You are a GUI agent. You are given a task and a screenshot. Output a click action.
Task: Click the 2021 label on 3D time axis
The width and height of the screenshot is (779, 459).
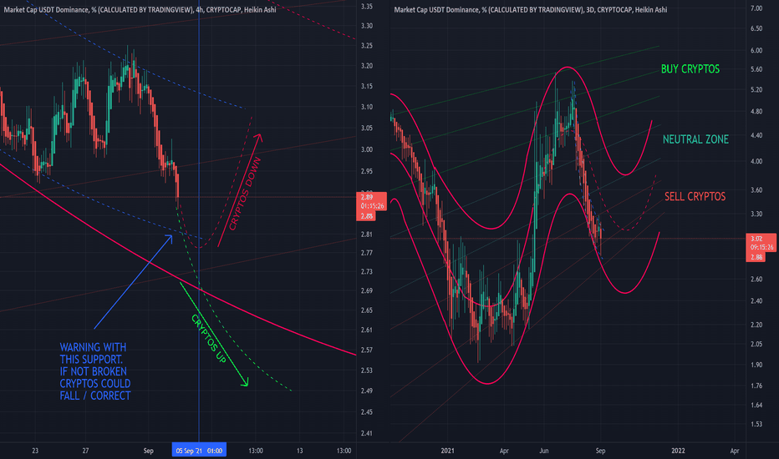[448, 451]
